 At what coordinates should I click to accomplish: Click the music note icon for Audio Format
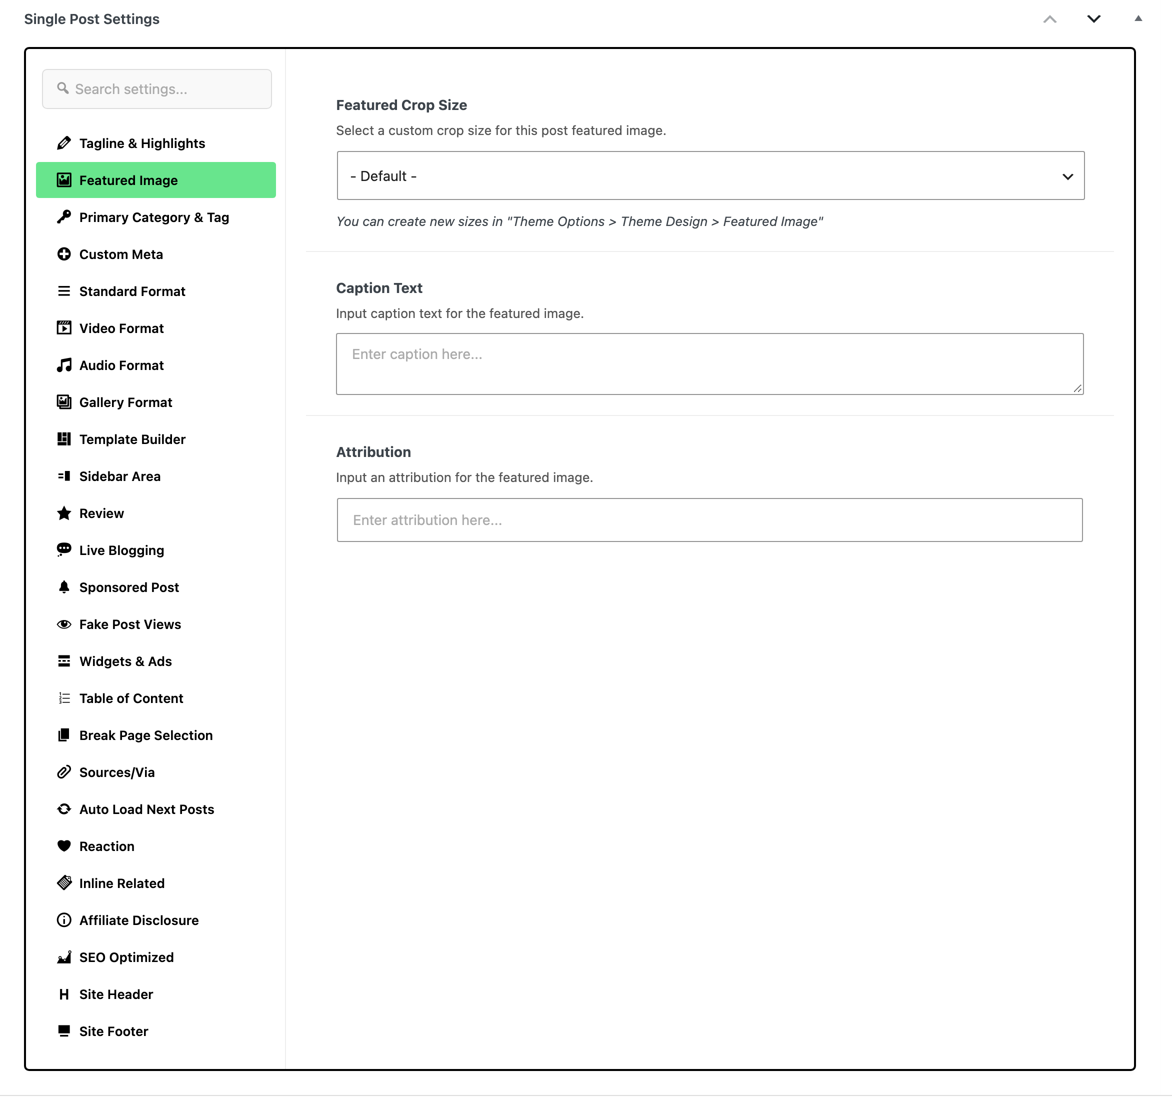click(x=63, y=365)
